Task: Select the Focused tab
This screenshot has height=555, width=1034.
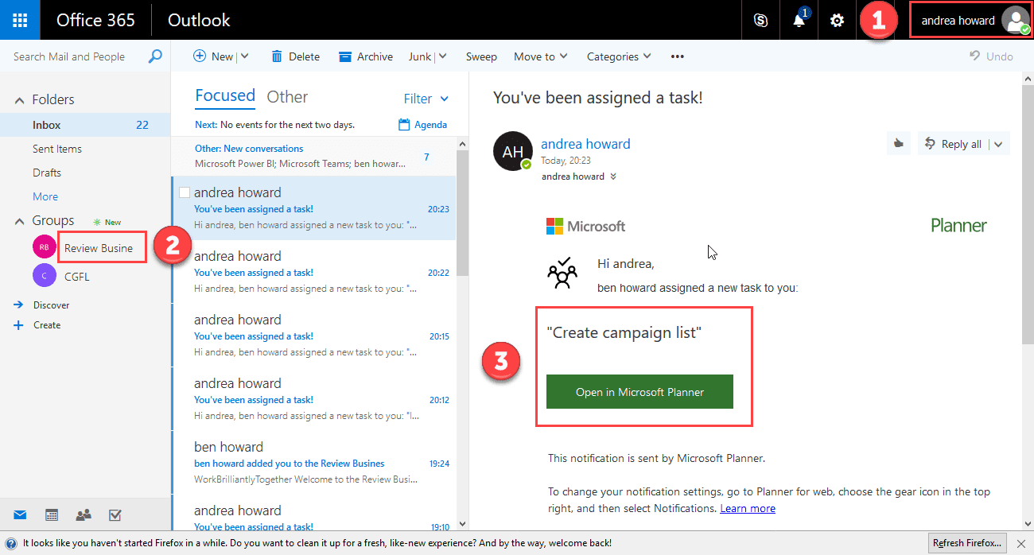Action: 225,96
